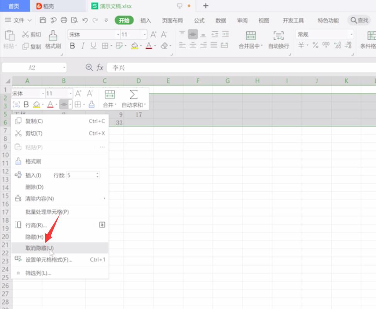Click the Wrap Text (自动换行) icon
The width and height of the screenshot is (376, 309).
click(x=278, y=36)
